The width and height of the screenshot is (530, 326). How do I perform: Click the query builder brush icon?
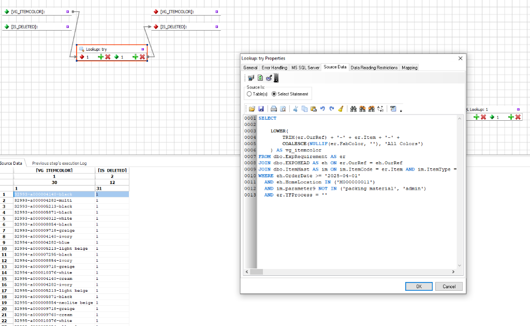[269, 78]
